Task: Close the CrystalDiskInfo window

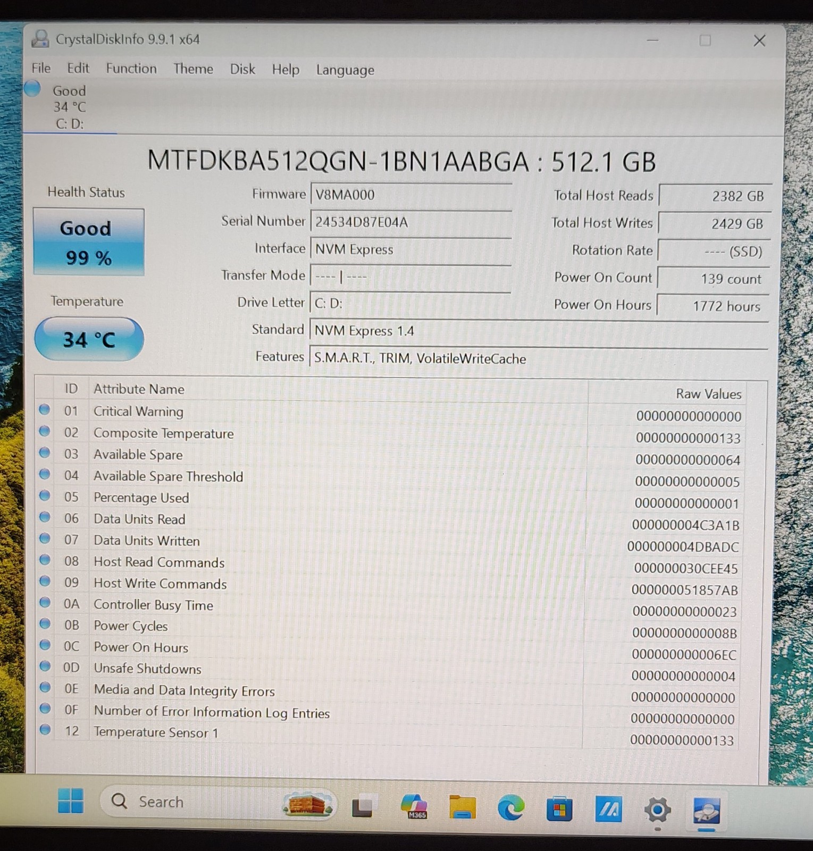Action: (x=759, y=40)
